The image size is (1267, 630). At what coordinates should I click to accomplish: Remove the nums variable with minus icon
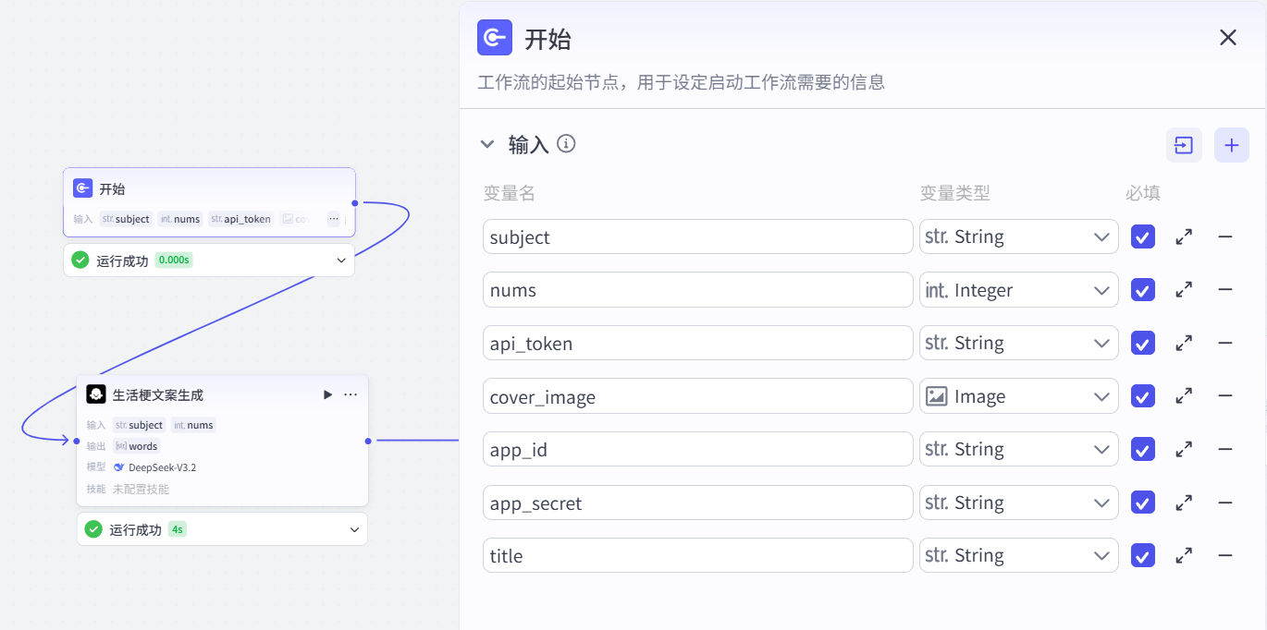[x=1225, y=290]
